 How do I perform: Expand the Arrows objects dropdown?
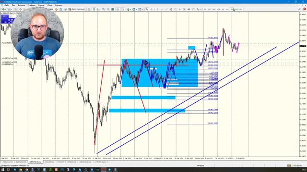pos(200,9)
